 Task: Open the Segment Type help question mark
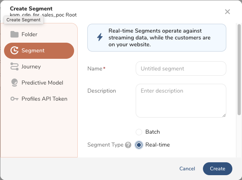(x=128, y=145)
